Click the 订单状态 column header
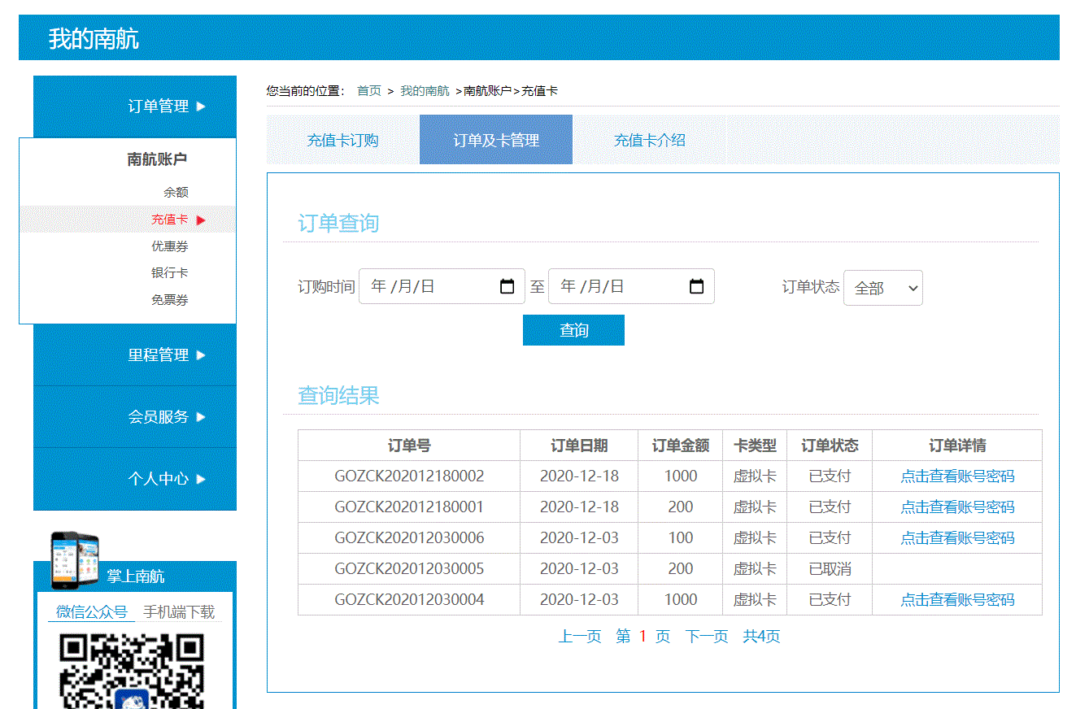Image resolution: width=1089 pixels, height=709 pixels. (830, 446)
